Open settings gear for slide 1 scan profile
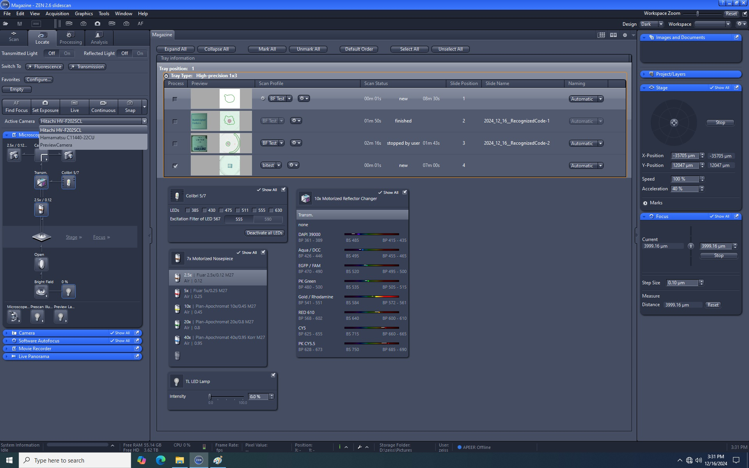The image size is (749, 468). pos(304,99)
